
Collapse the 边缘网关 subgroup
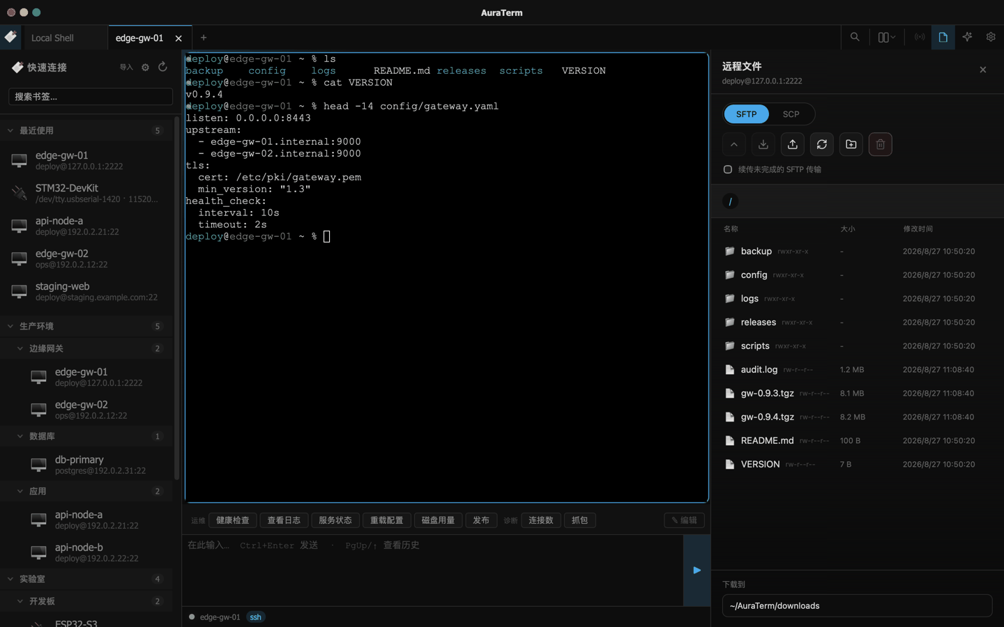tap(86, 348)
